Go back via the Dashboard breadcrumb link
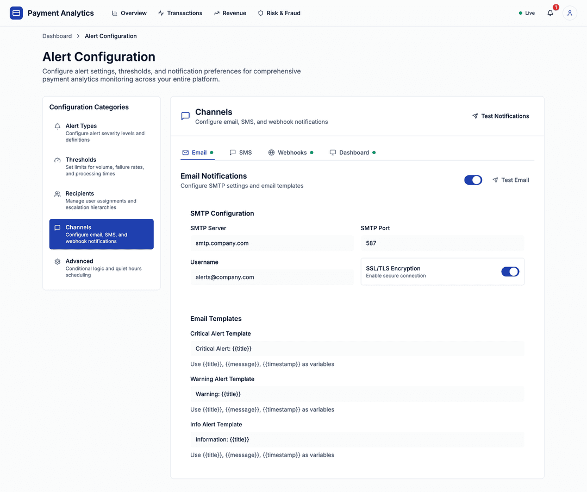Screen dimensions: 587x492 57,36
